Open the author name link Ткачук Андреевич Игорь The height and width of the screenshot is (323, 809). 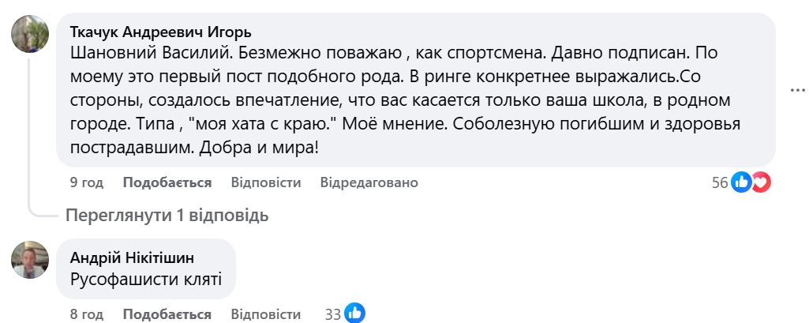coord(161,32)
